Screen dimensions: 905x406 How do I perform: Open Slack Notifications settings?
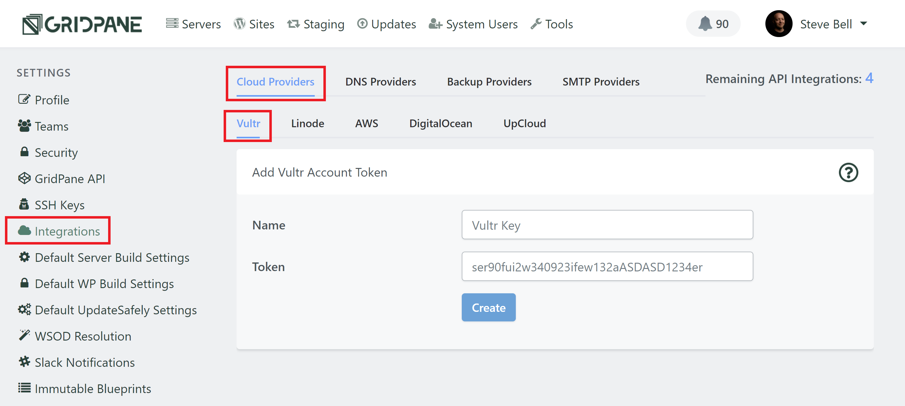point(76,362)
